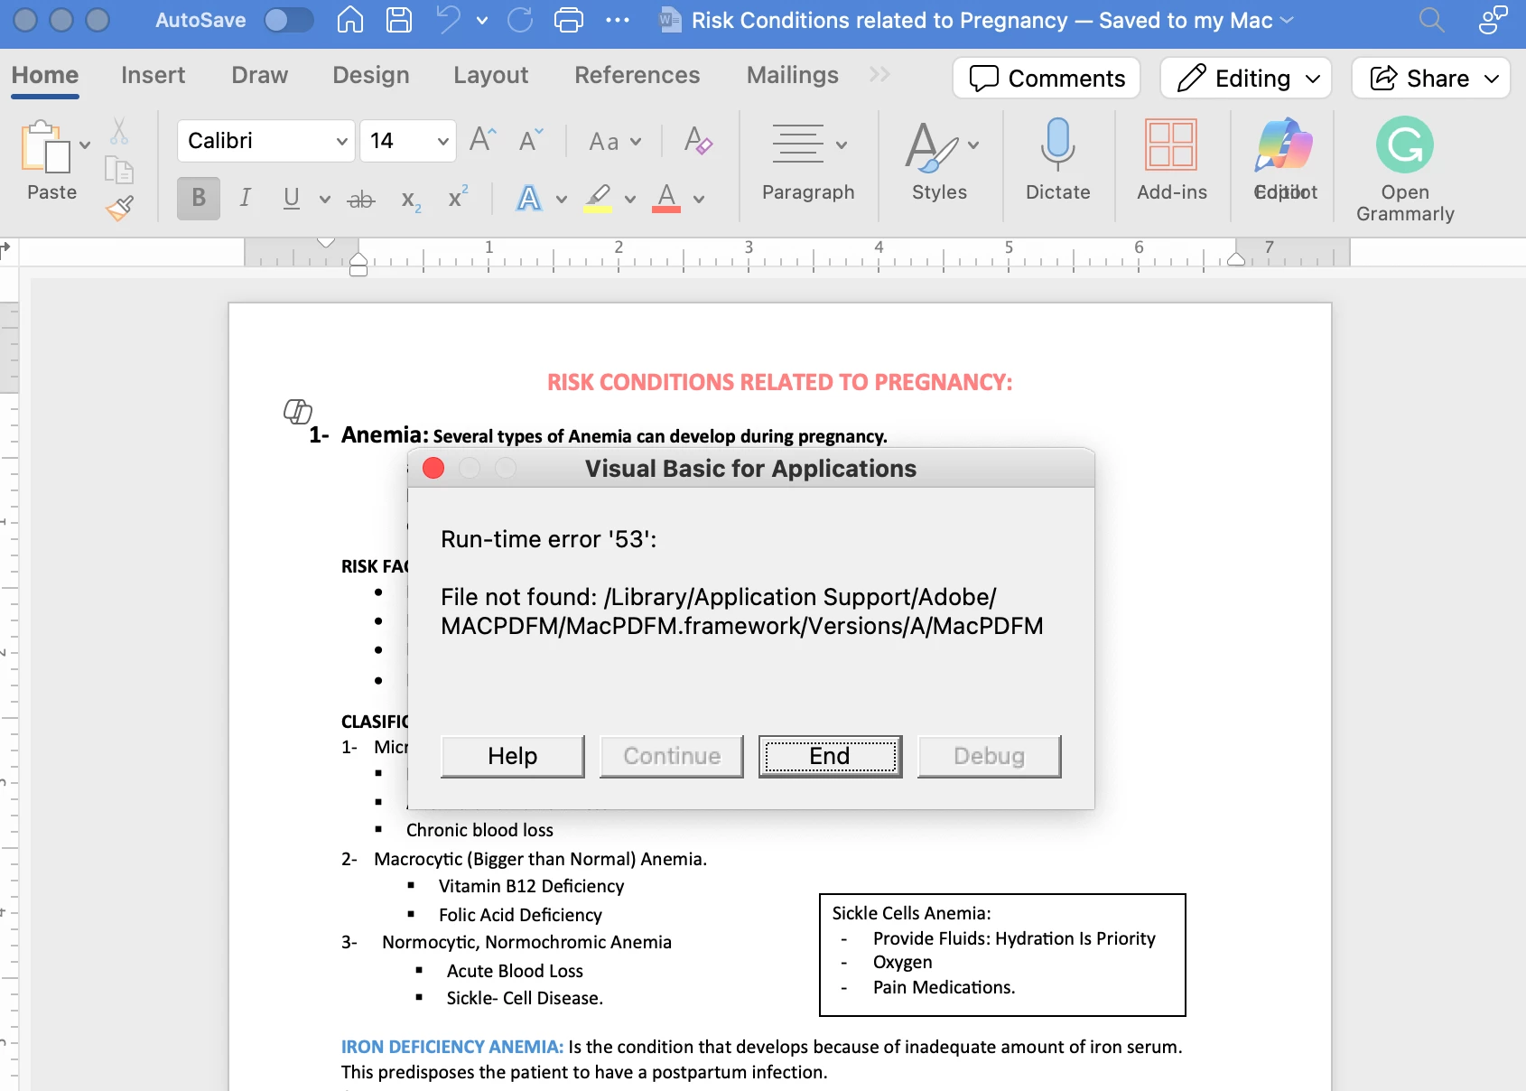Apply subscript formatting
This screenshot has width=1526, height=1091.
point(411,200)
